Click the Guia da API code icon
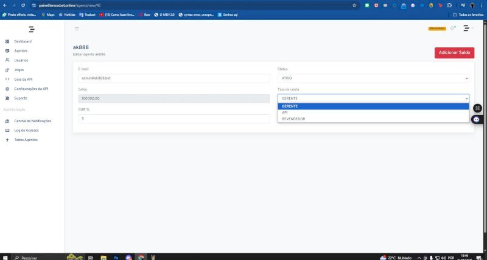This screenshot has width=487, height=260. [7, 79]
